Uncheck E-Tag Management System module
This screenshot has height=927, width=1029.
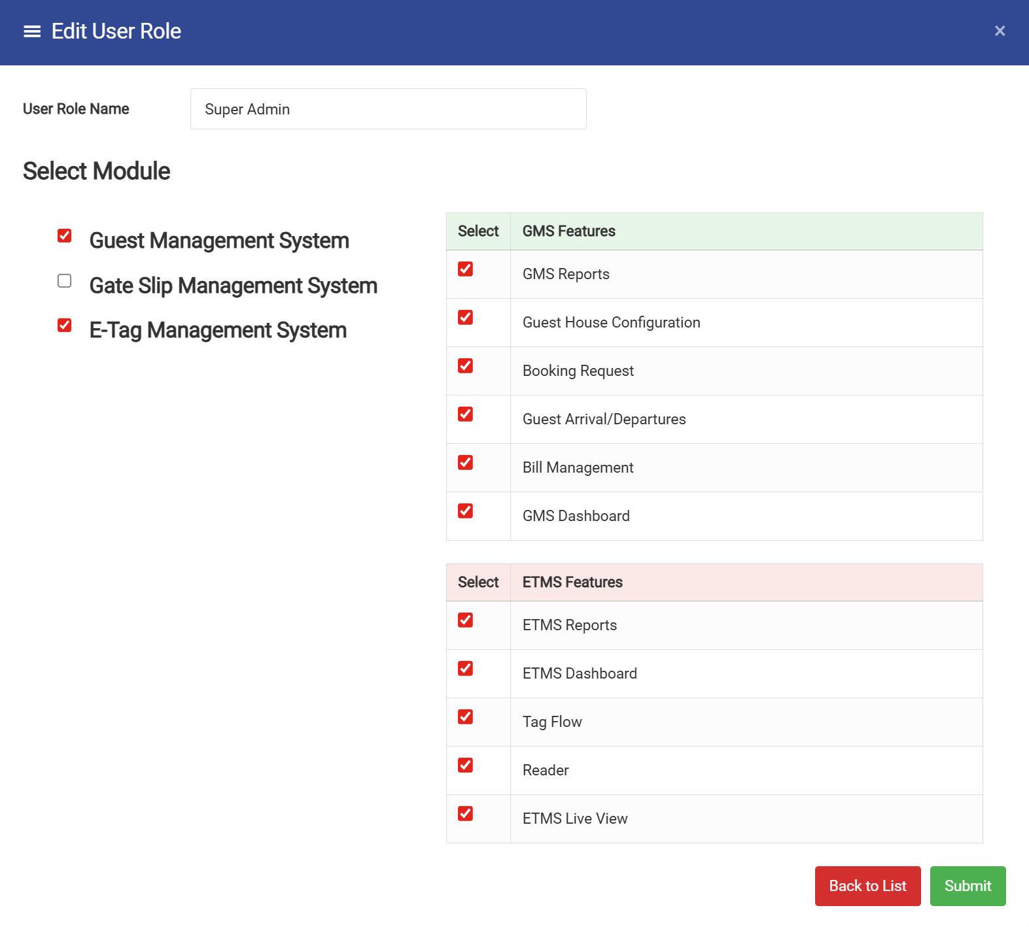click(64, 325)
